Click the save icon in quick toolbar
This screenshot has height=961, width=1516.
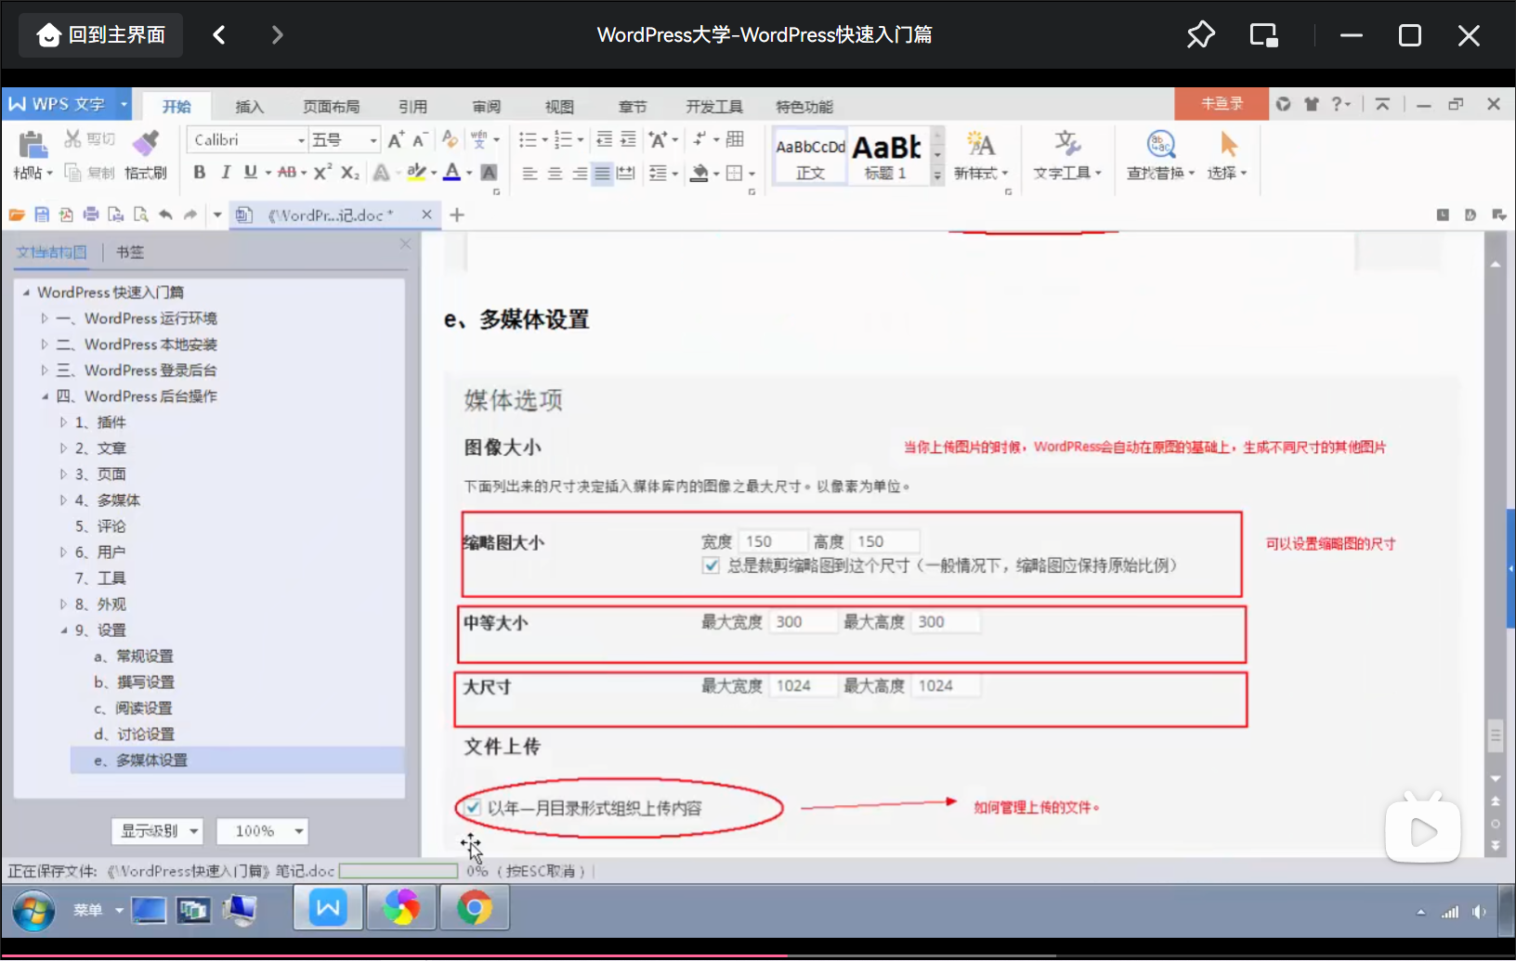point(42,214)
